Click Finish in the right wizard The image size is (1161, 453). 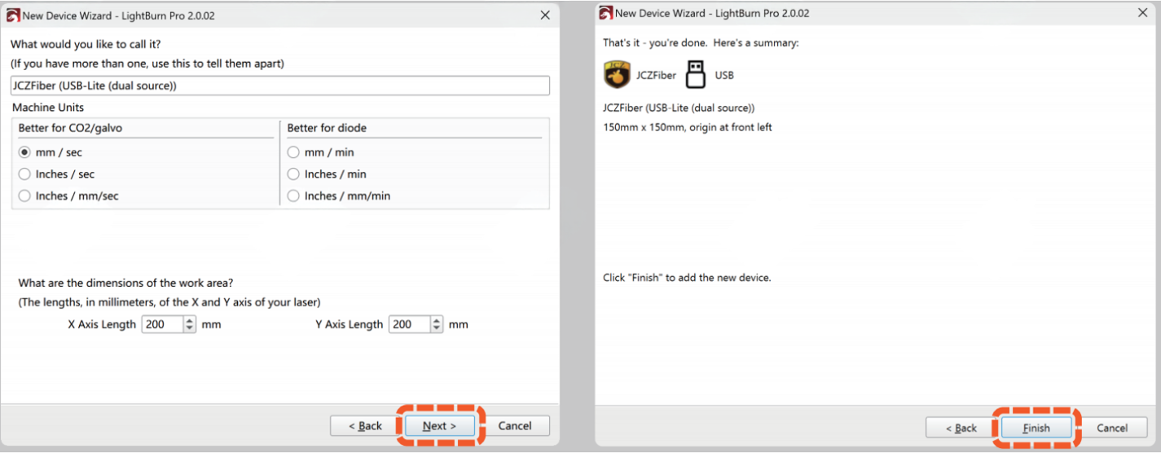click(1036, 428)
